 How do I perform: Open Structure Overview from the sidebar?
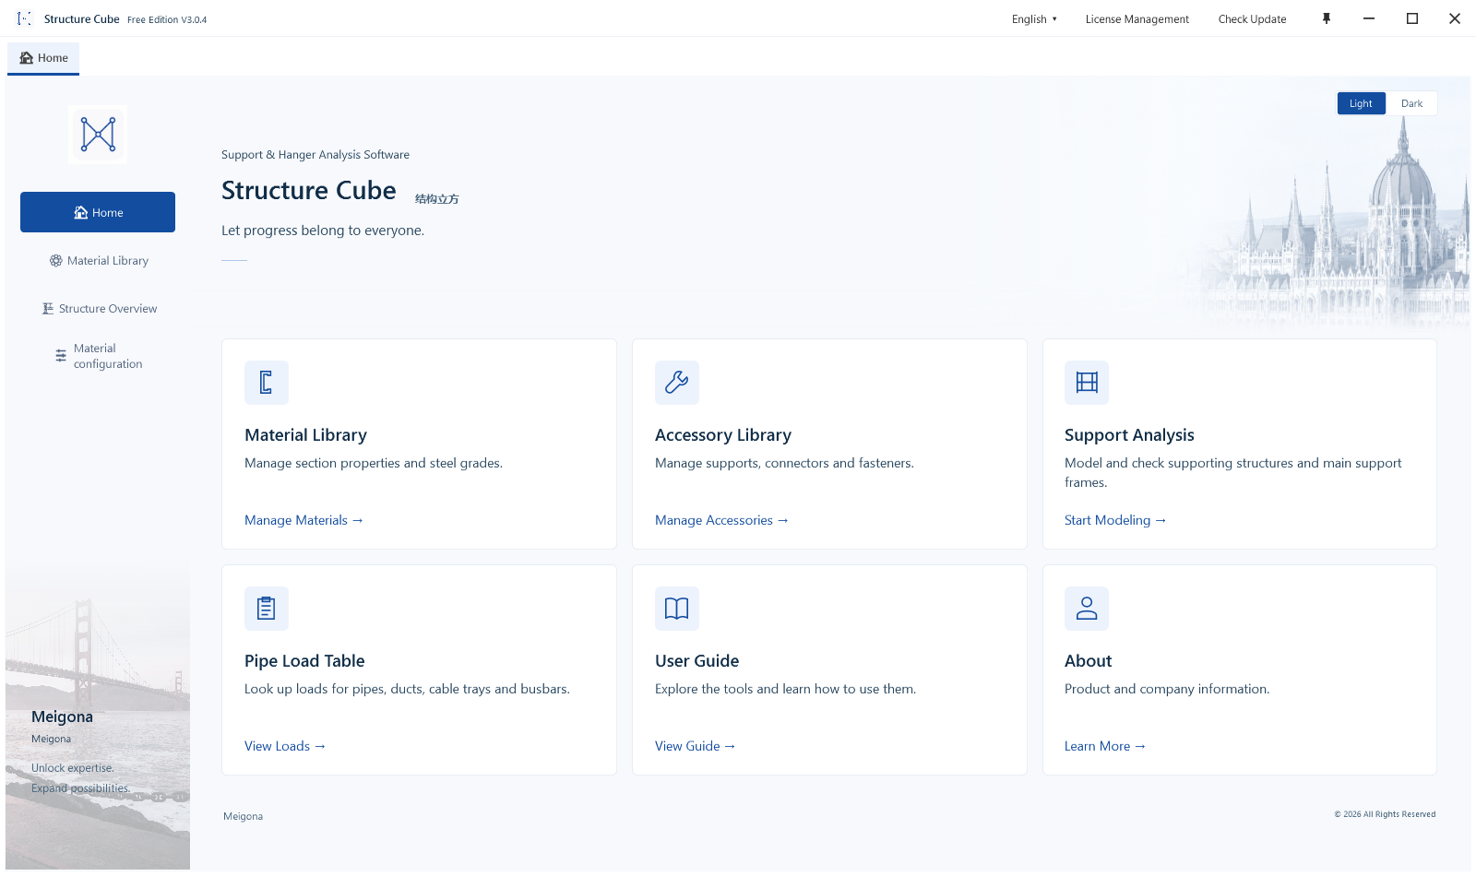tap(98, 309)
